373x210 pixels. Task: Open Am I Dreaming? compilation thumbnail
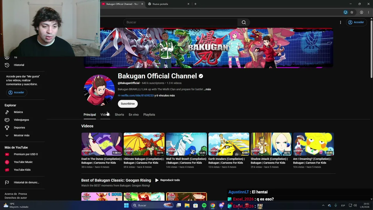[x=314, y=144]
